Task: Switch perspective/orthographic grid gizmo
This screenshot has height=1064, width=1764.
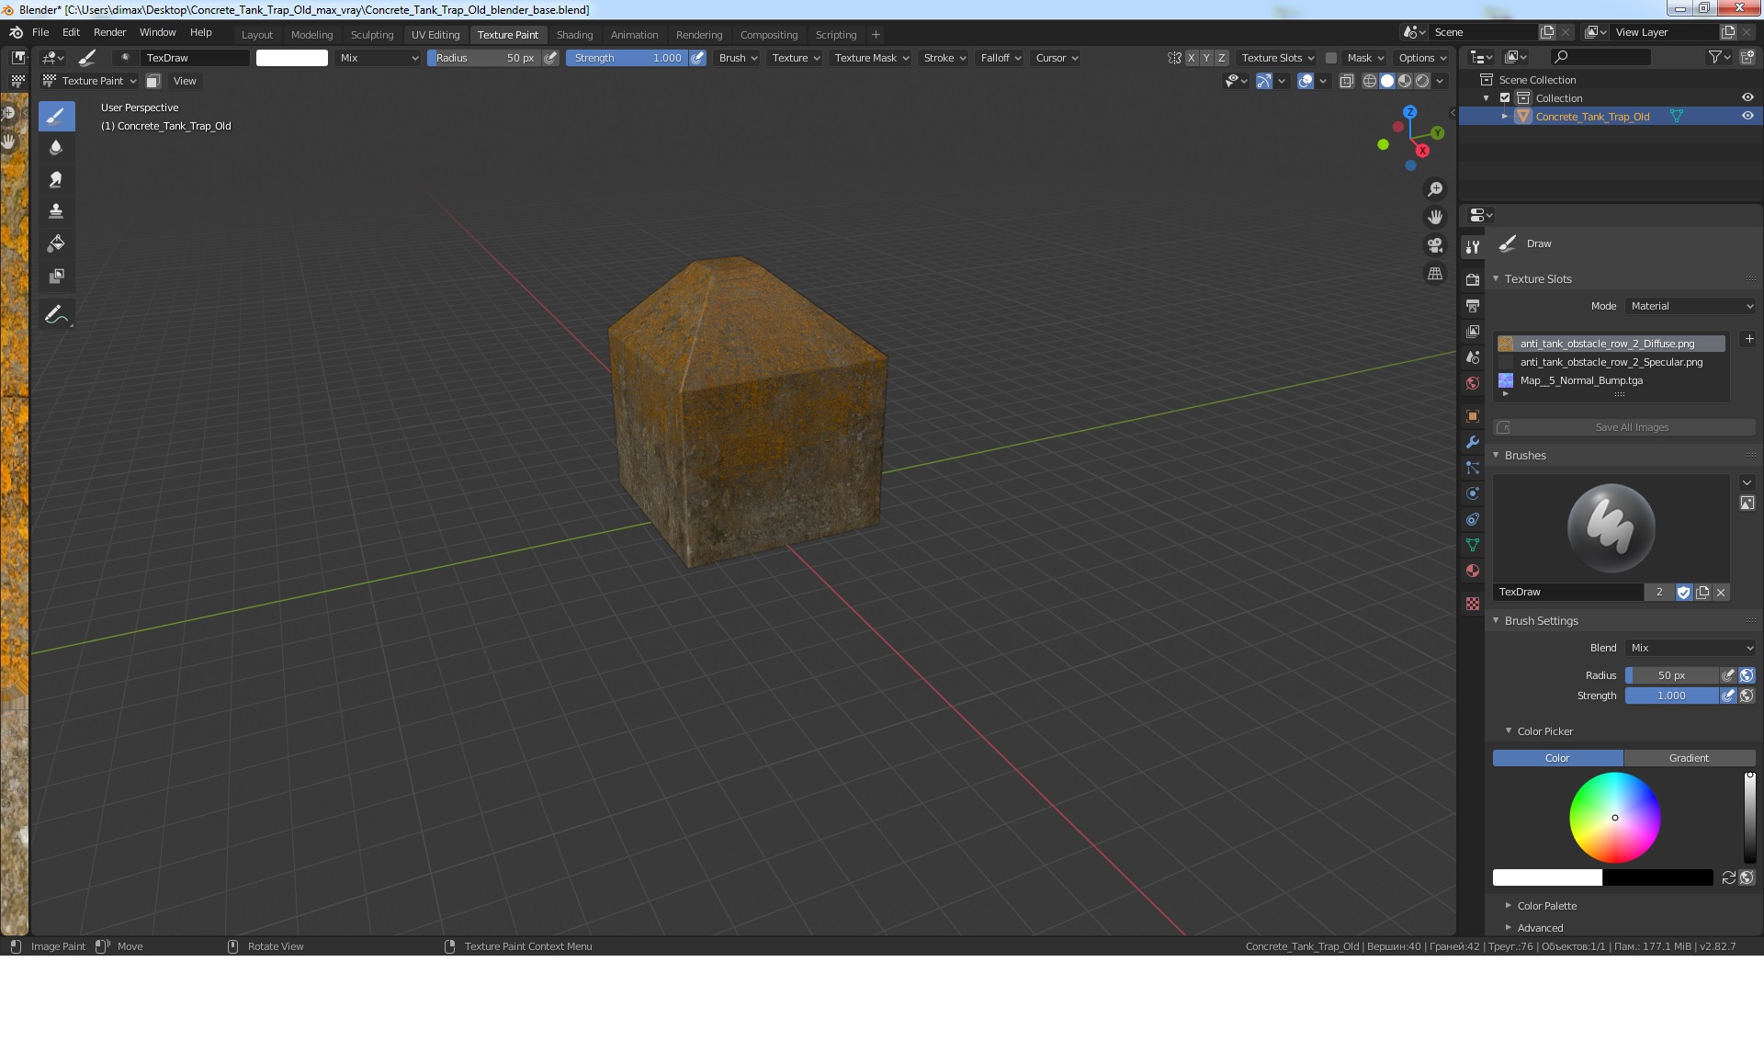Action: [1434, 274]
